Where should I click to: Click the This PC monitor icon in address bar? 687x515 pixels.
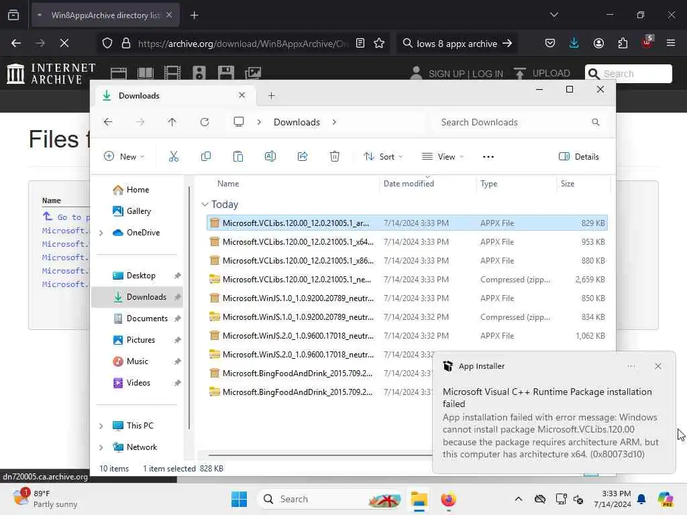tap(239, 122)
